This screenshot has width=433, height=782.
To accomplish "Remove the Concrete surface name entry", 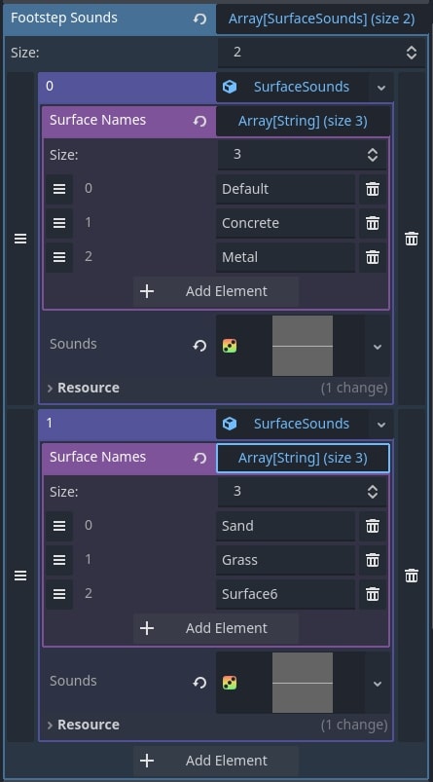I will 373,223.
